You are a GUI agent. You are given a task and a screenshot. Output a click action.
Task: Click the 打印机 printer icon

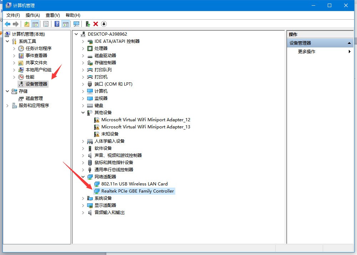click(x=90, y=77)
